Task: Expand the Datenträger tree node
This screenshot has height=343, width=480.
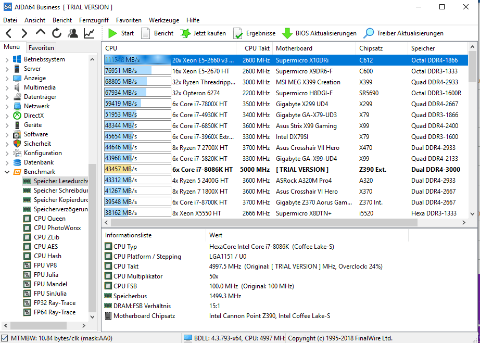Action: coord(7,97)
